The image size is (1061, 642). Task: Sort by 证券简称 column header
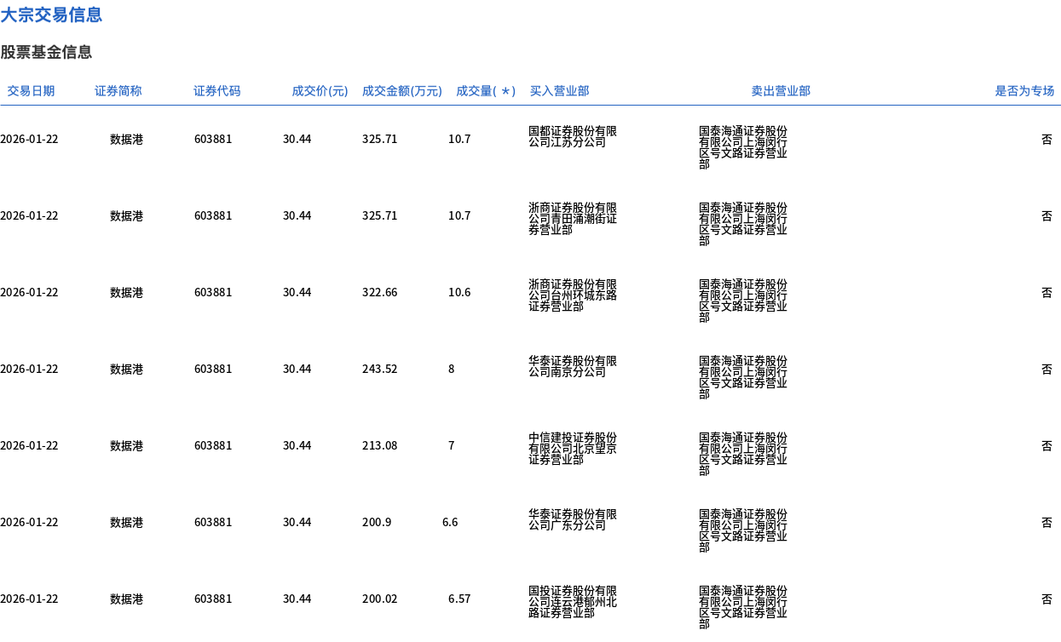coord(118,91)
